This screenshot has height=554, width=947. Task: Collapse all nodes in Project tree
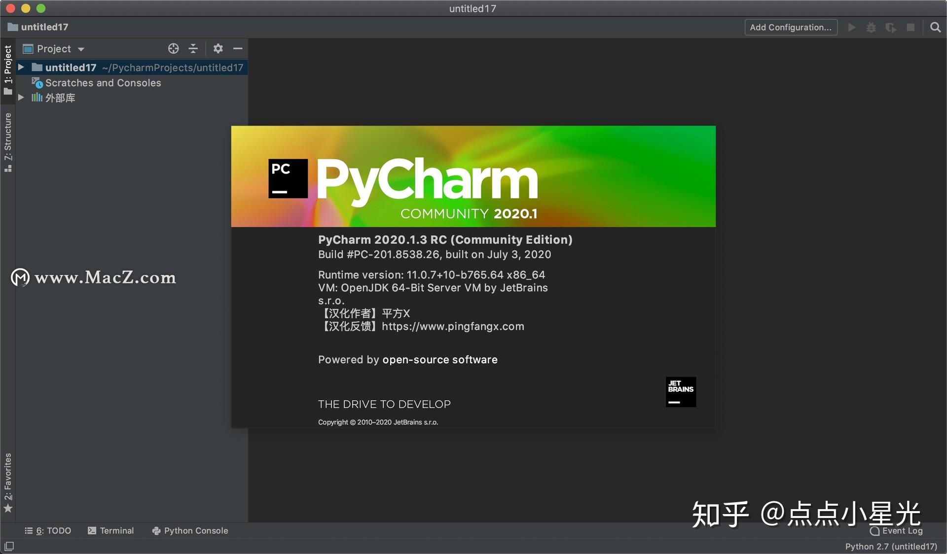coord(193,48)
